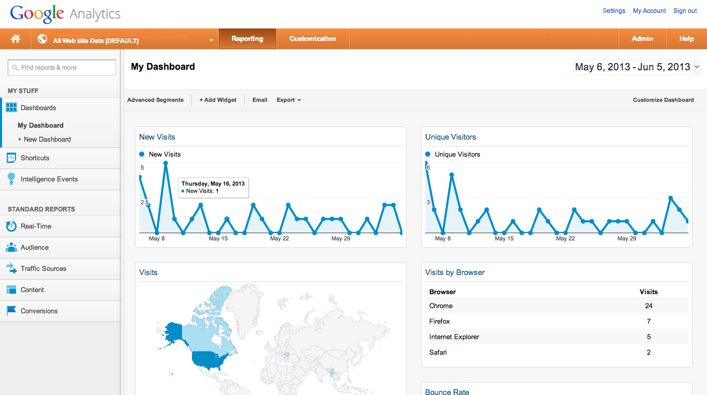
Task: Click the Settings link
Action: 614,11
